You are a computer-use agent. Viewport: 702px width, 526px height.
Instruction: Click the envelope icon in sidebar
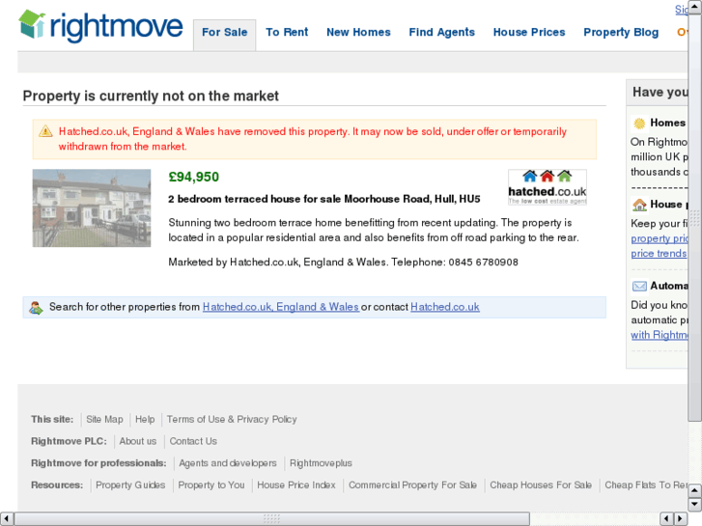coord(639,286)
